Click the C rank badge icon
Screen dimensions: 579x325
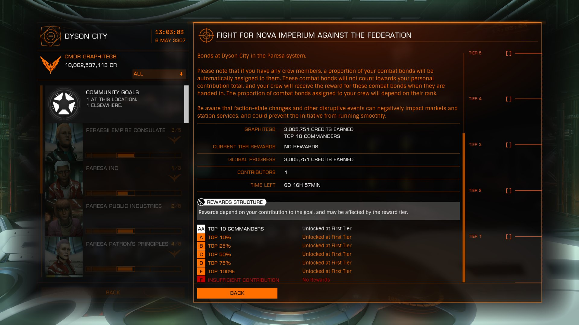[x=201, y=255]
